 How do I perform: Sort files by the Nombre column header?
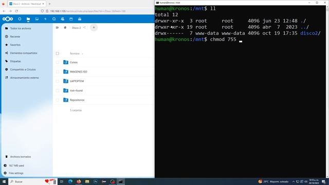(75, 53)
